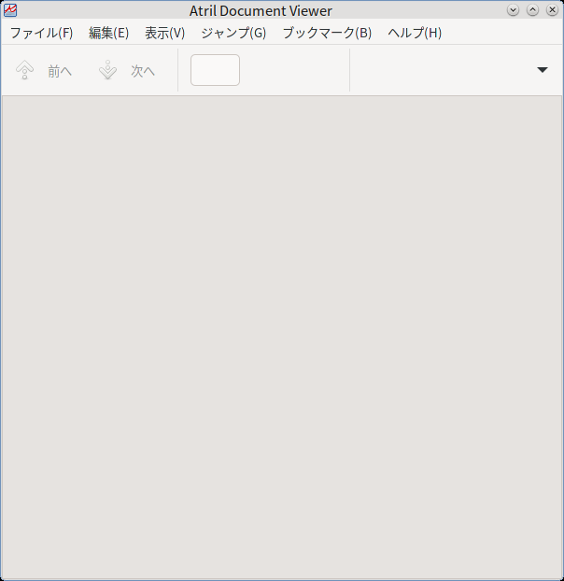Minimize the Atril Document Viewer window
This screenshot has height=581, width=564.
click(513, 10)
